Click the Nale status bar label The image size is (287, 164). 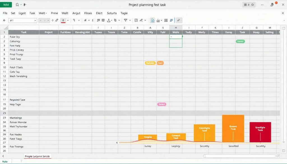coord(5,161)
